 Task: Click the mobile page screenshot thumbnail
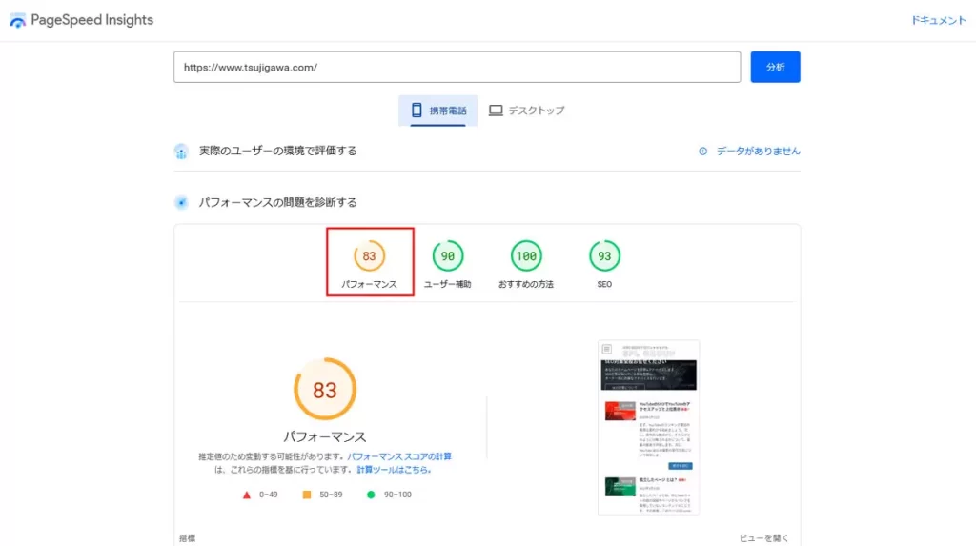(648, 428)
